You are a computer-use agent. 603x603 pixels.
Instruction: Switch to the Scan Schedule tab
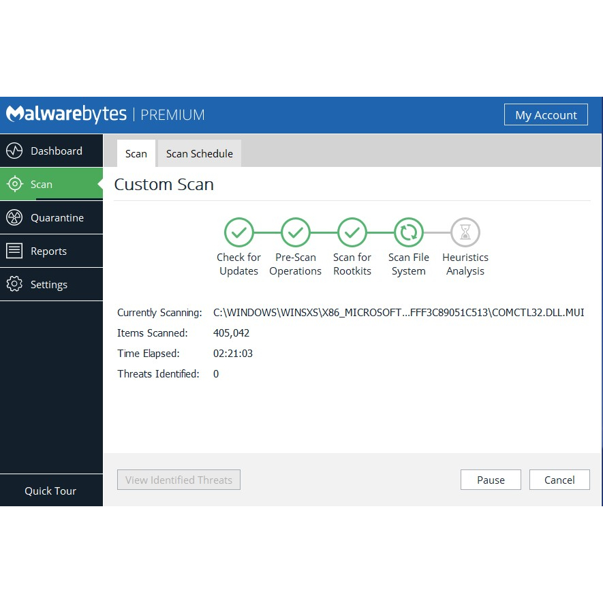[200, 154]
